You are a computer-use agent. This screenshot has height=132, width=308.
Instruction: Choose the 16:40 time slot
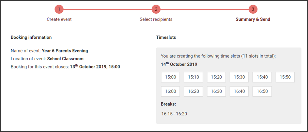pos(239,91)
